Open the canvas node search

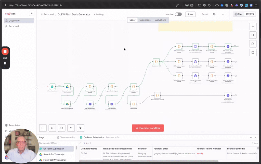coord(253,35)
